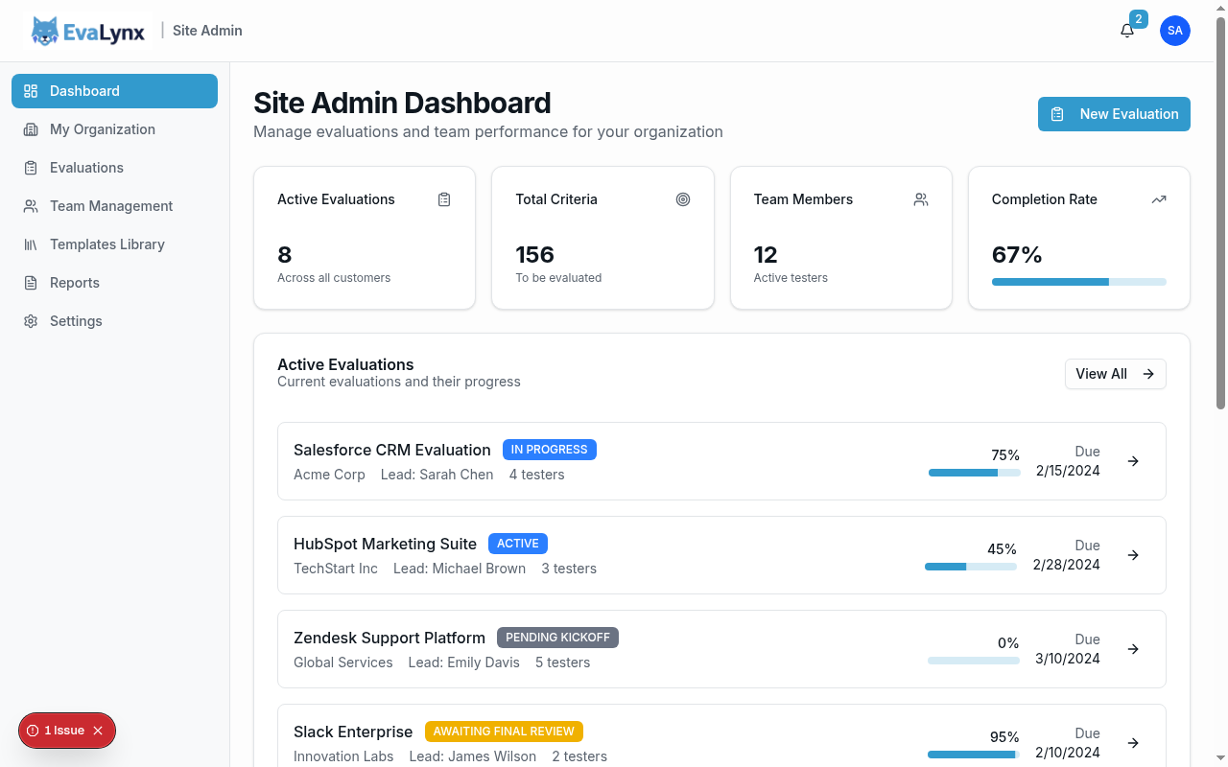Screen dimensions: 1228x767
Task: Click View All active evaluations
Action: 1116,374
